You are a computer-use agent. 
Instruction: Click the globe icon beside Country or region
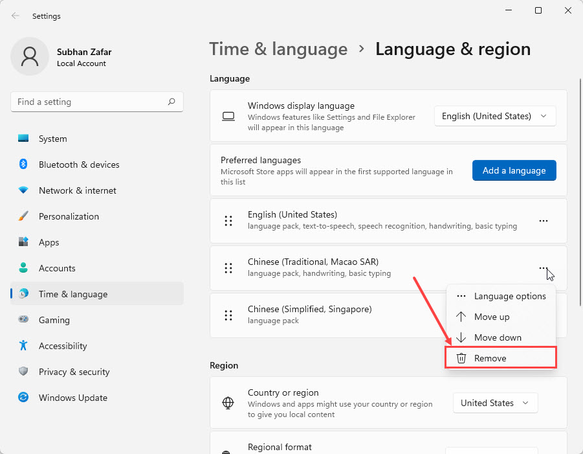[x=228, y=403]
